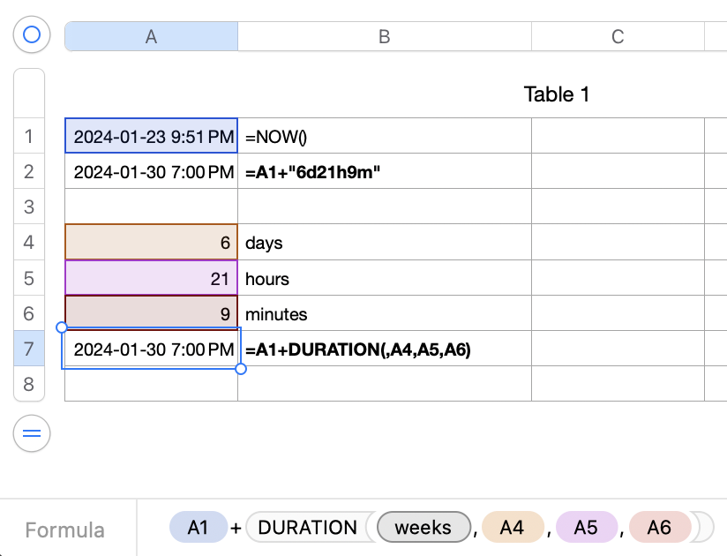
Task: Select cell with 9 minutes value
Action: [151, 313]
